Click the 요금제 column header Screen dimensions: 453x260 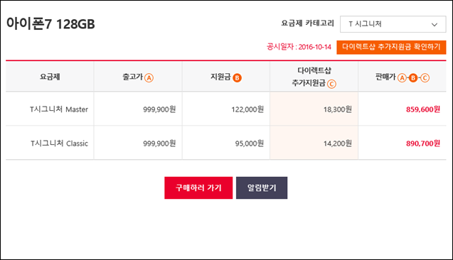pos(50,77)
